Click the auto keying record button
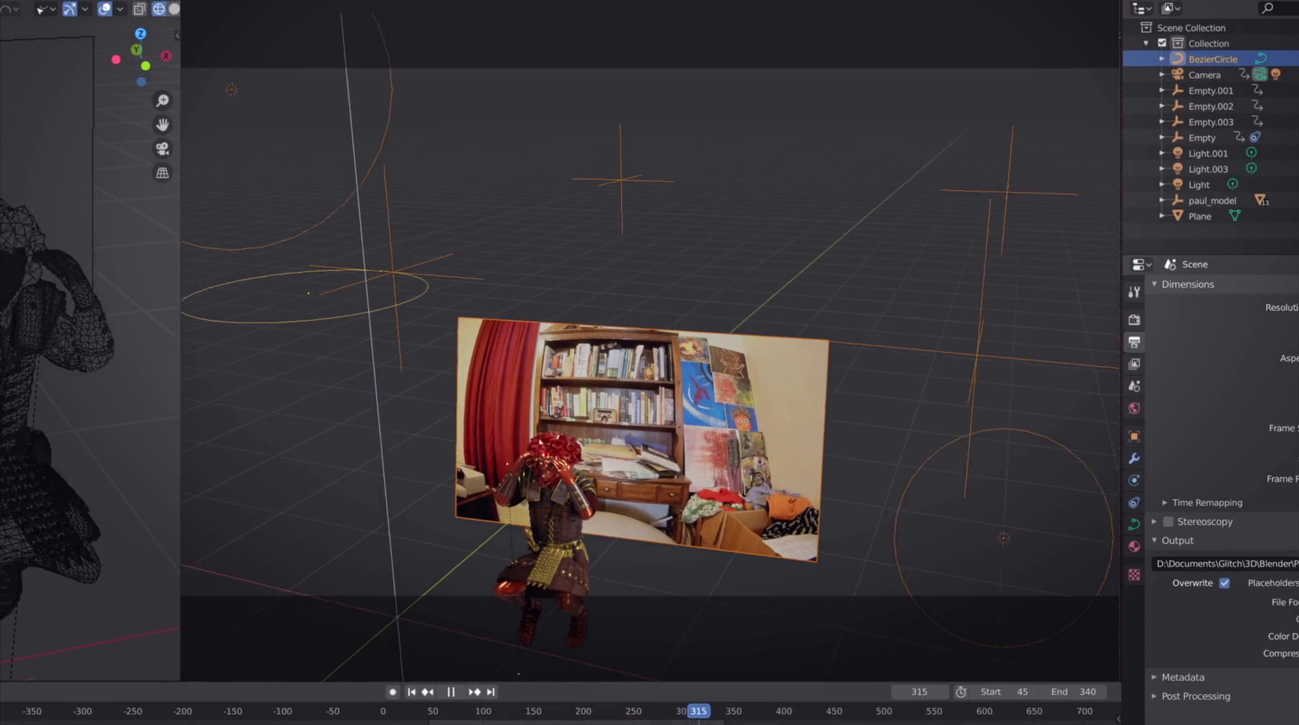1299x725 pixels. point(392,692)
